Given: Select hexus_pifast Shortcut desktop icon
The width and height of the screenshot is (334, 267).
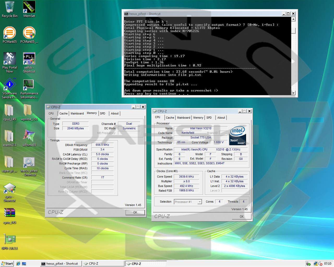Looking at the screenshot, I should tap(29, 166).
